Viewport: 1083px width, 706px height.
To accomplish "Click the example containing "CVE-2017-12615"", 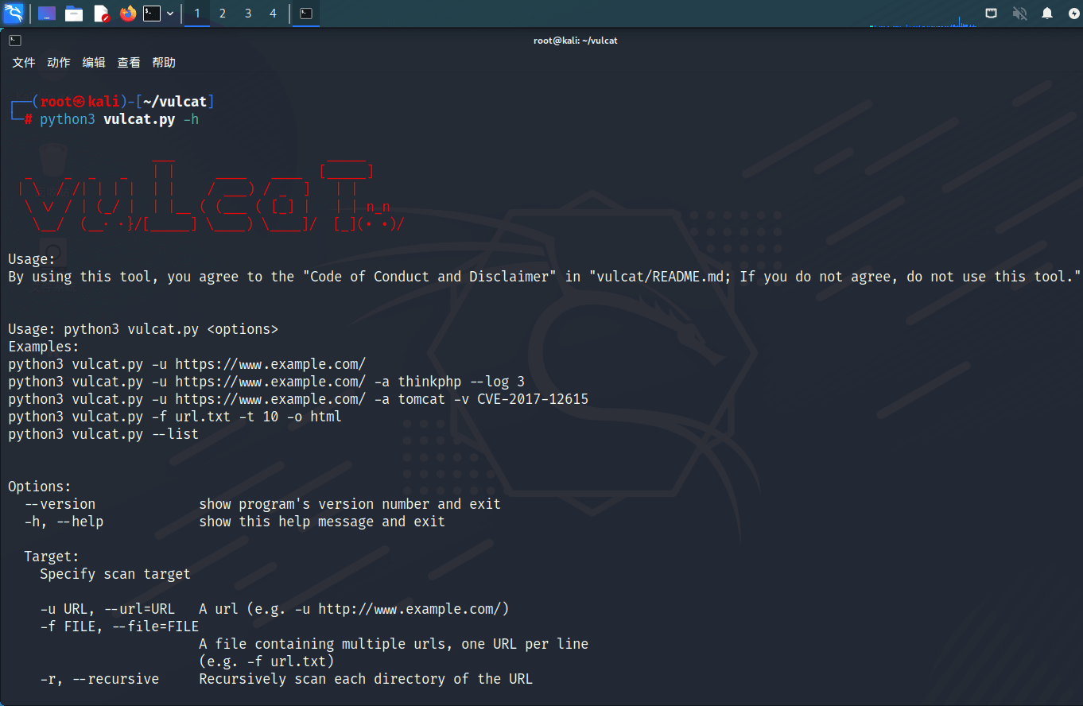I will coord(298,399).
